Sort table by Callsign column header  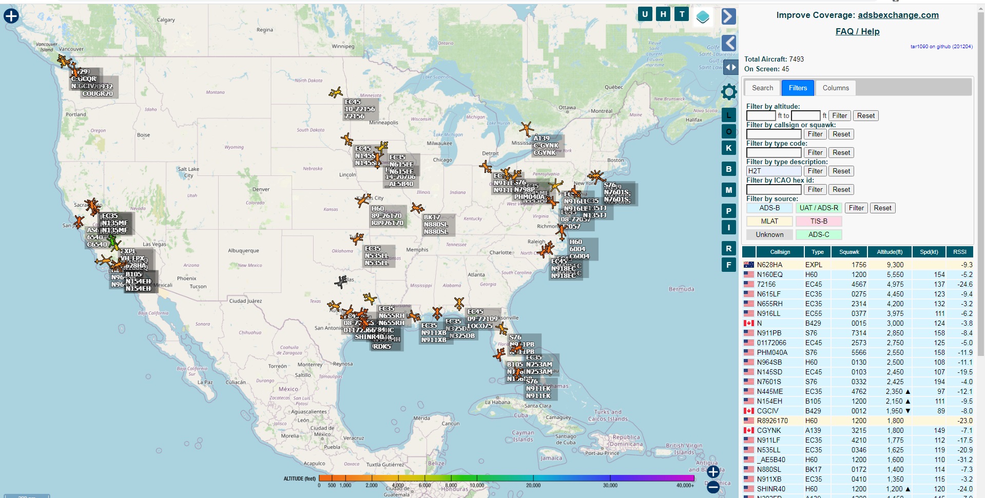pos(780,252)
